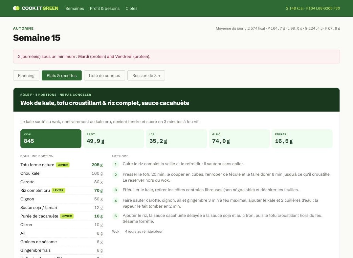Select the GLUC. 74,0 g tile
Image resolution: width=353 pixels, height=258 pixels.
[x=239, y=139]
